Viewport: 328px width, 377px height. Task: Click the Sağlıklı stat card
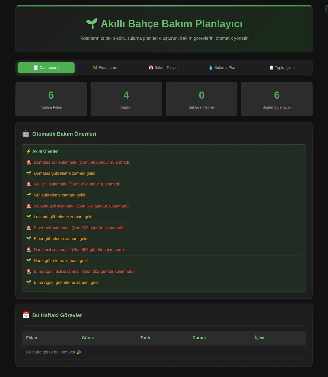pyautogui.click(x=126, y=99)
